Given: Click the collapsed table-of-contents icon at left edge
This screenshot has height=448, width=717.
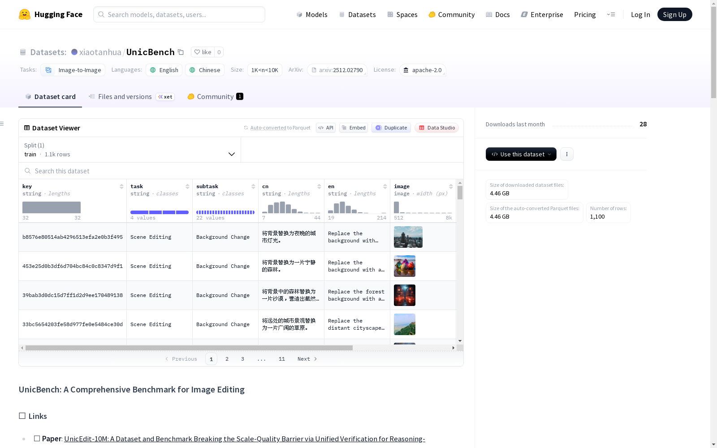Looking at the screenshot, I should [x=2, y=124].
